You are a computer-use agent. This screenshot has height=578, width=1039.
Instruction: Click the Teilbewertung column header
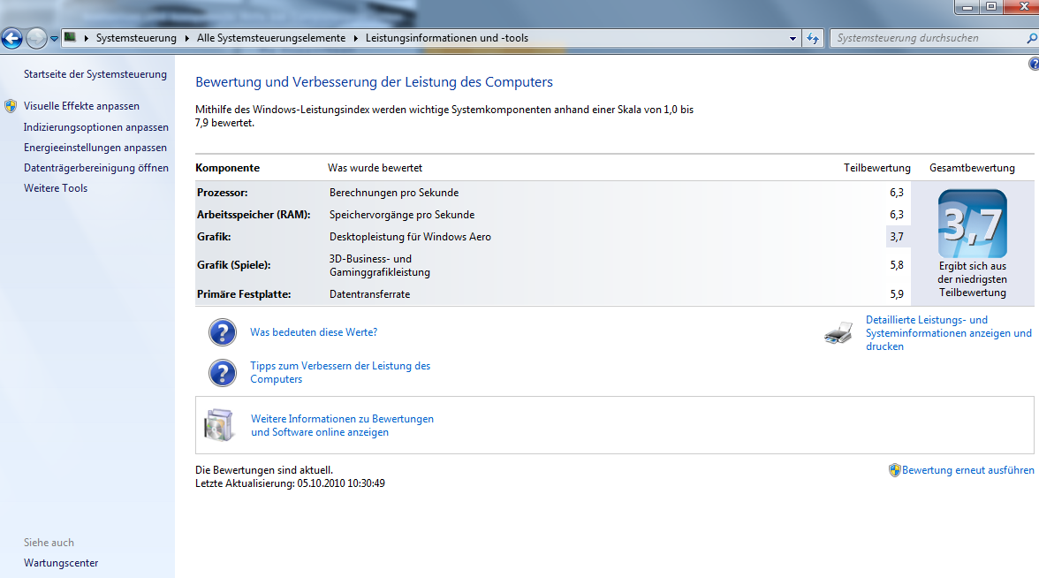pos(876,168)
